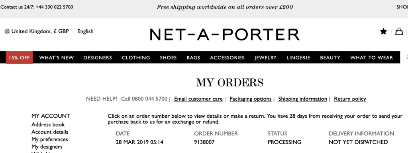Open the wish list star icon
Viewport: 408px width, 153px height.
[x=383, y=32]
